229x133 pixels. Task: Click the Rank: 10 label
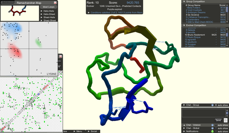93,3
